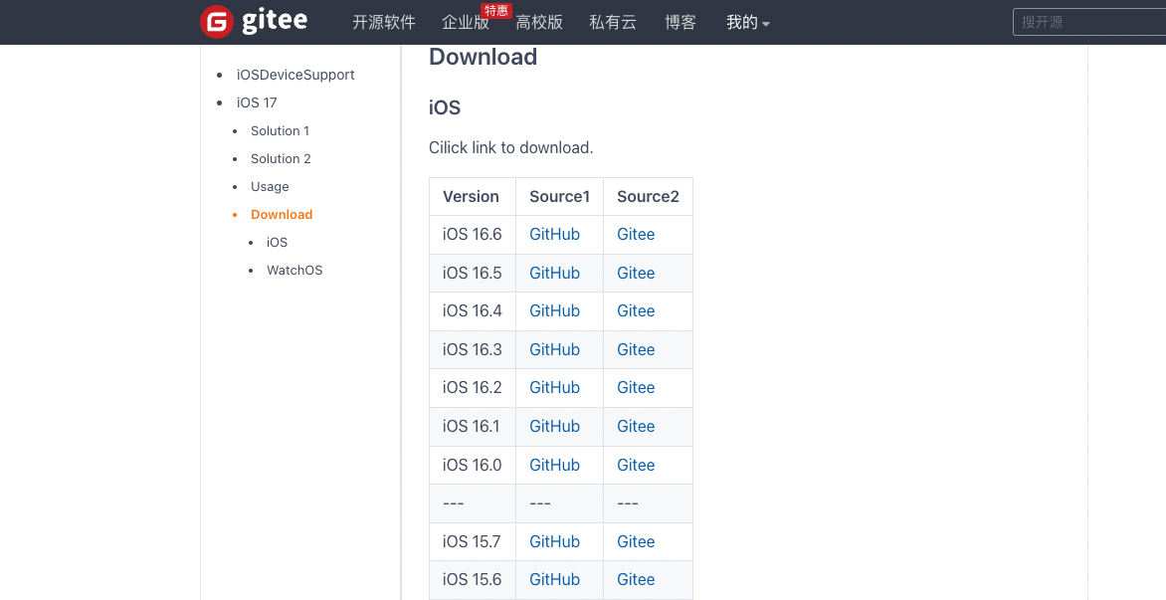1166x600 pixels.
Task: Go to Solution 2 section
Action: click(281, 158)
